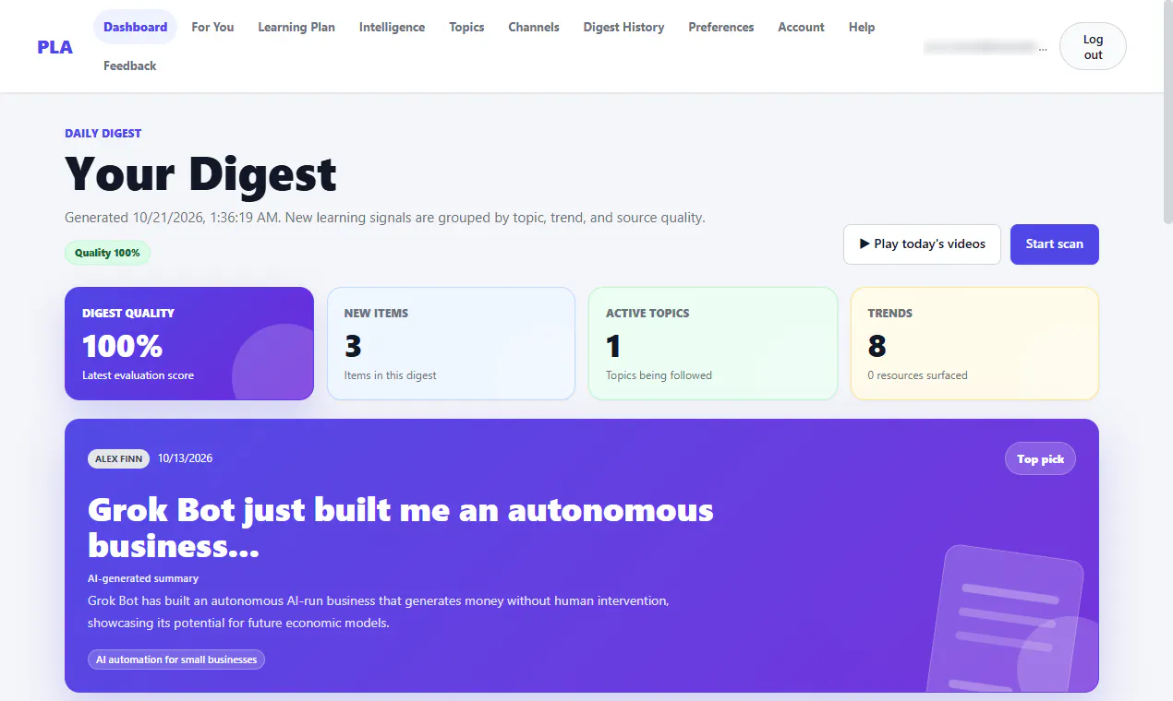Click the 'Items in this digest' text
The image size is (1173, 701).
[x=390, y=375]
